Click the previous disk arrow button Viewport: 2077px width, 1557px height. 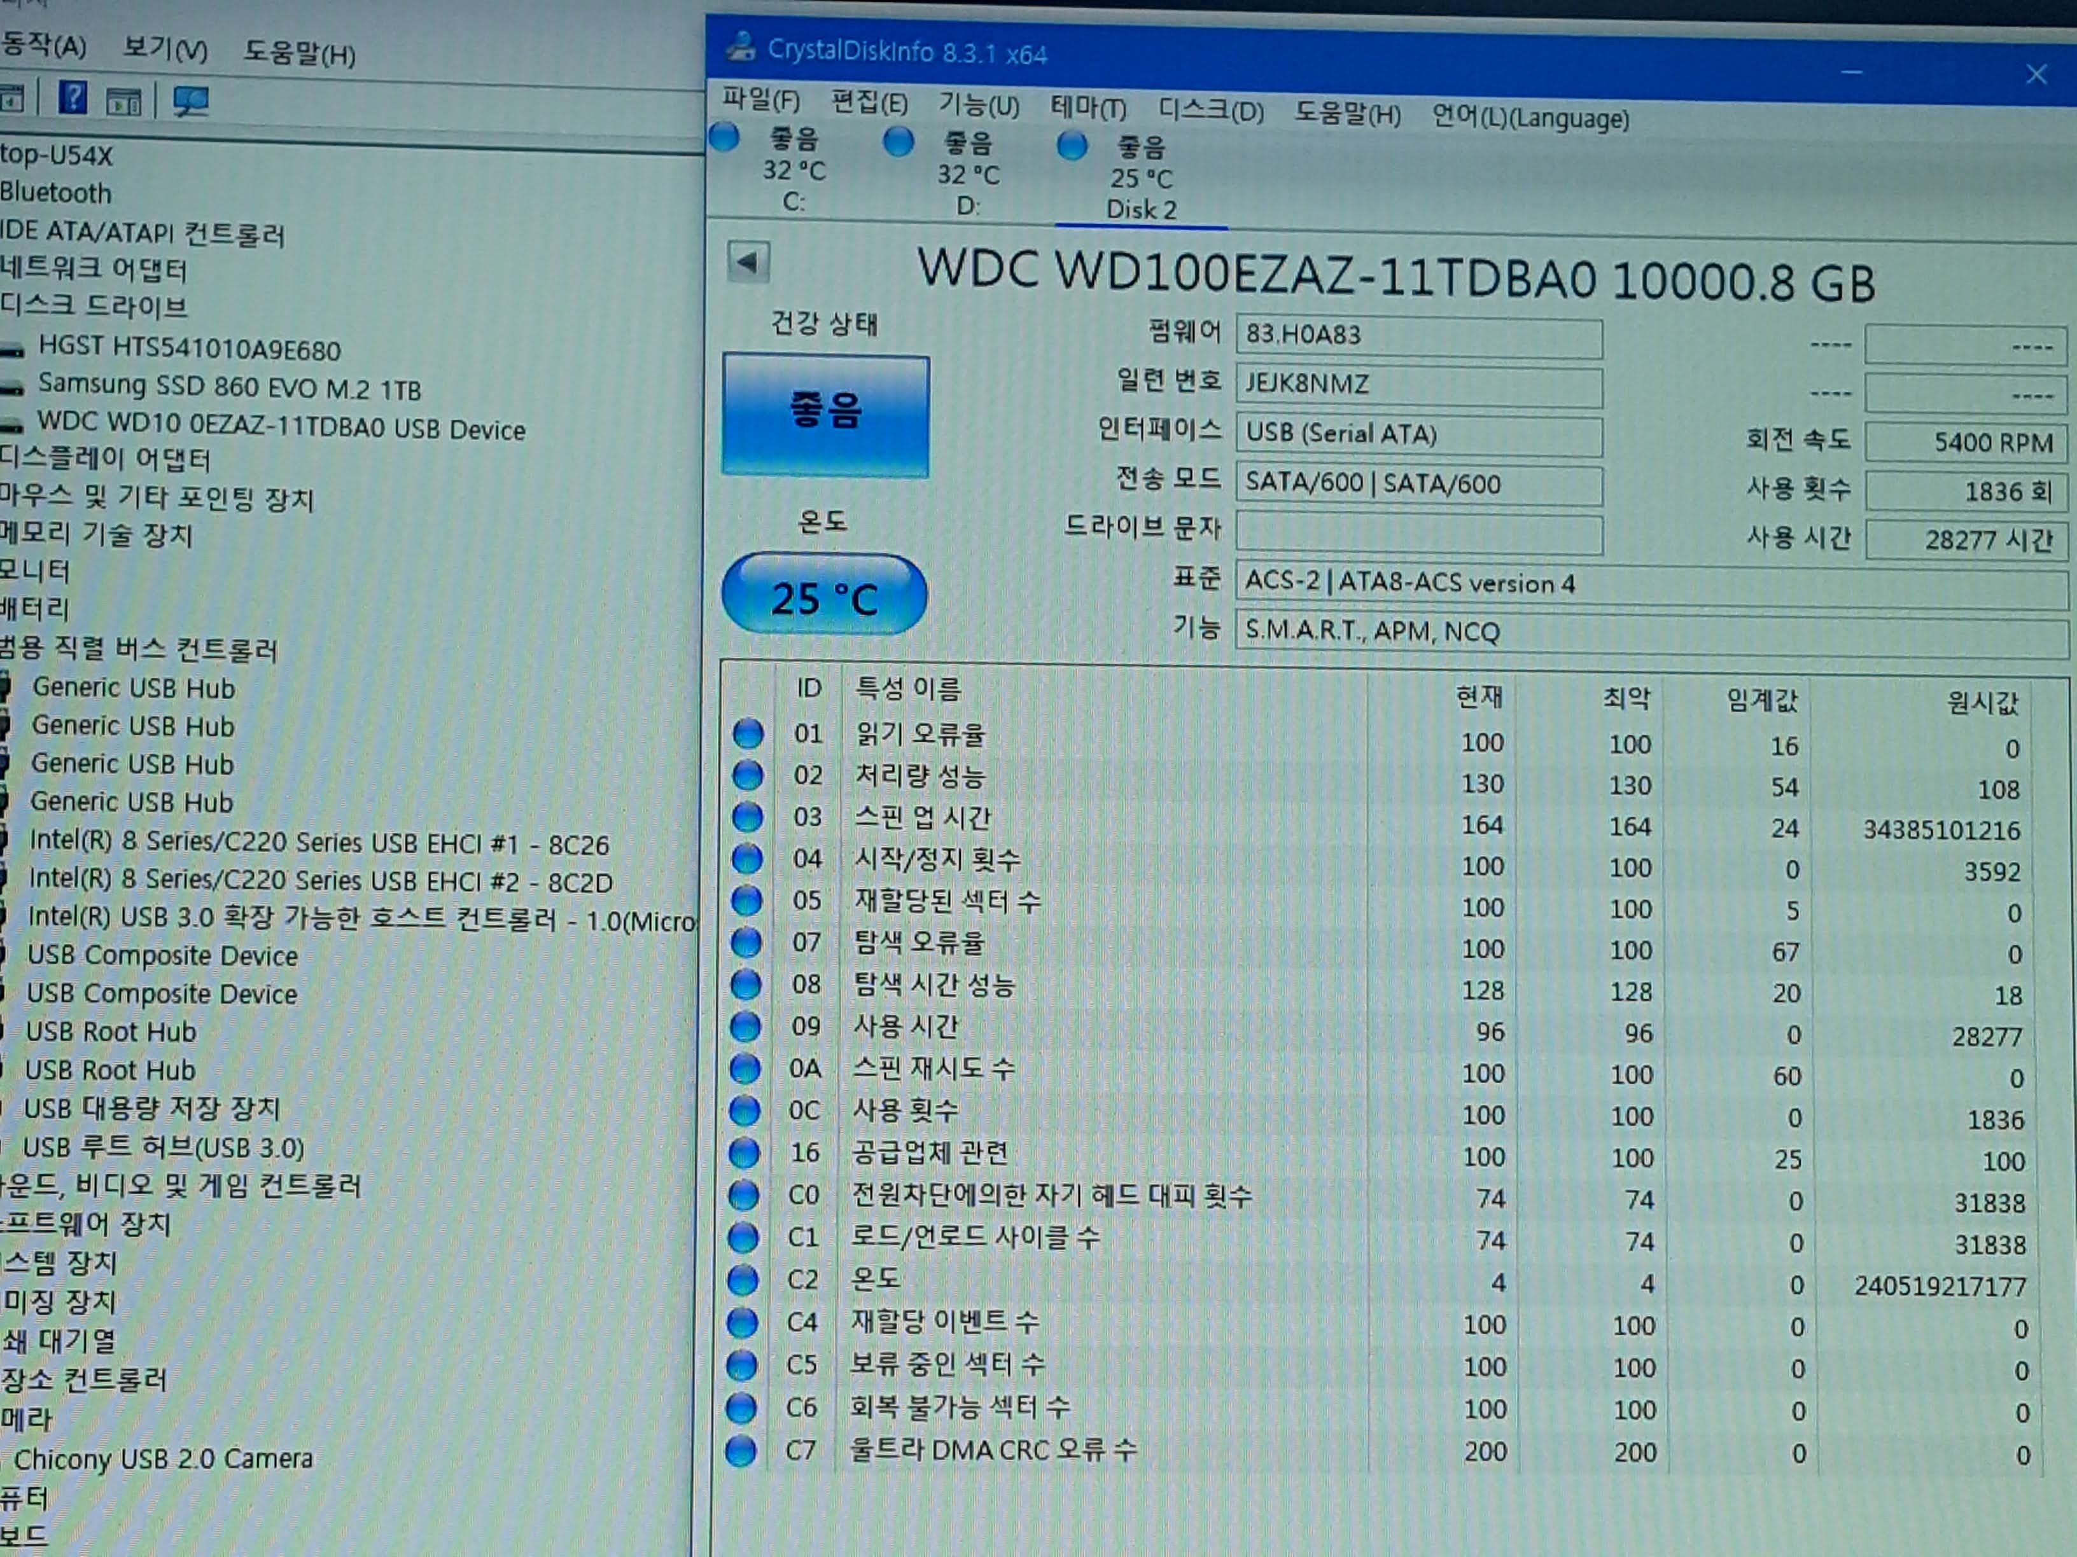coord(748,263)
